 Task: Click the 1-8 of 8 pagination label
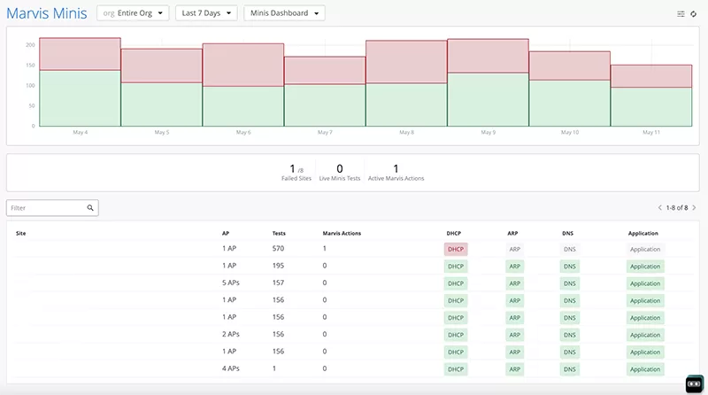[x=677, y=208]
